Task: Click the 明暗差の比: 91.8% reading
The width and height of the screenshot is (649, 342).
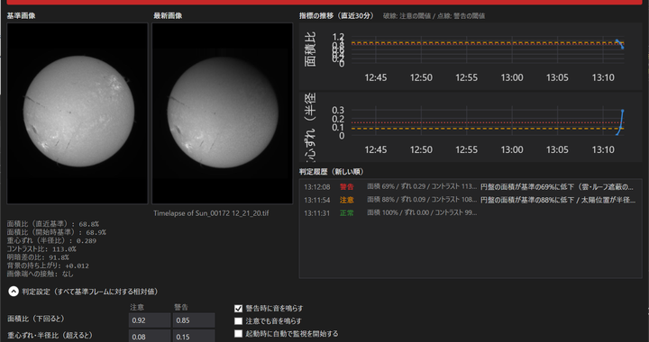Action: (x=38, y=257)
